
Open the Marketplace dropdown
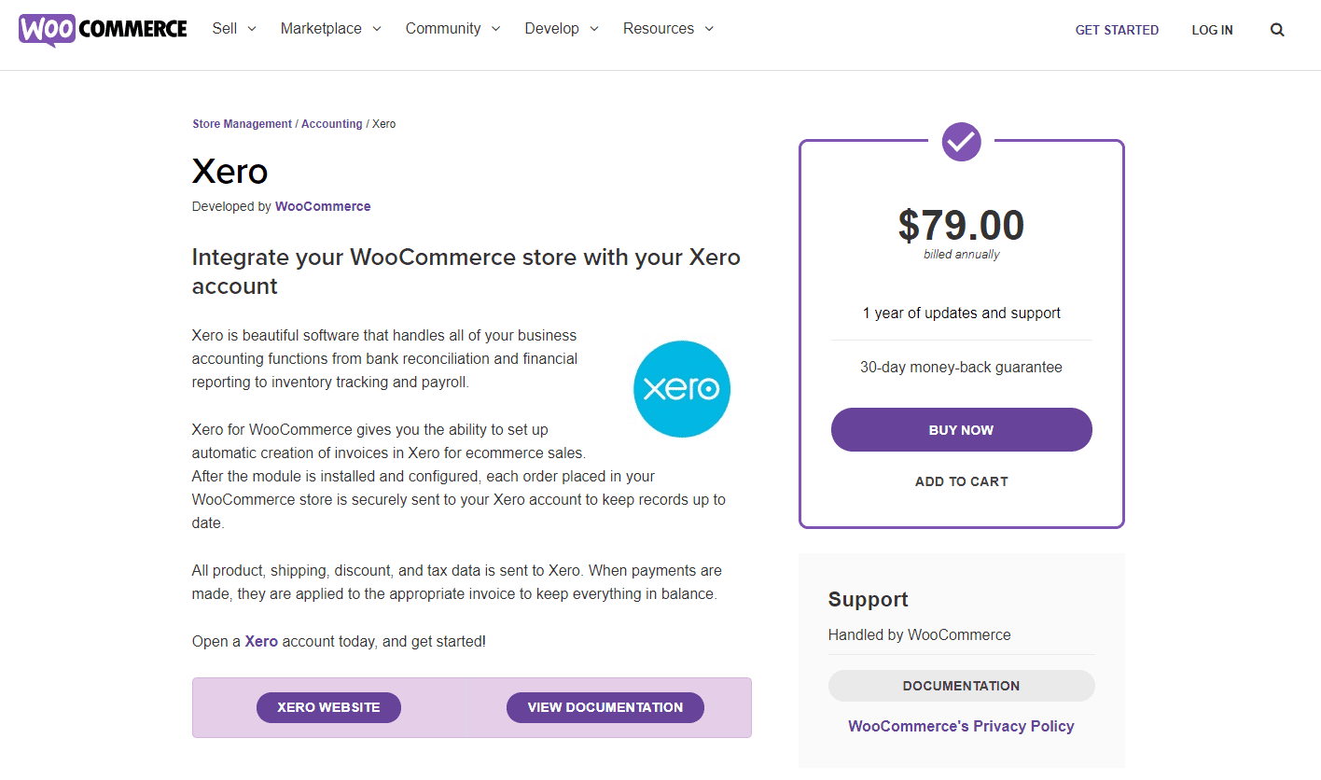(x=322, y=29)
